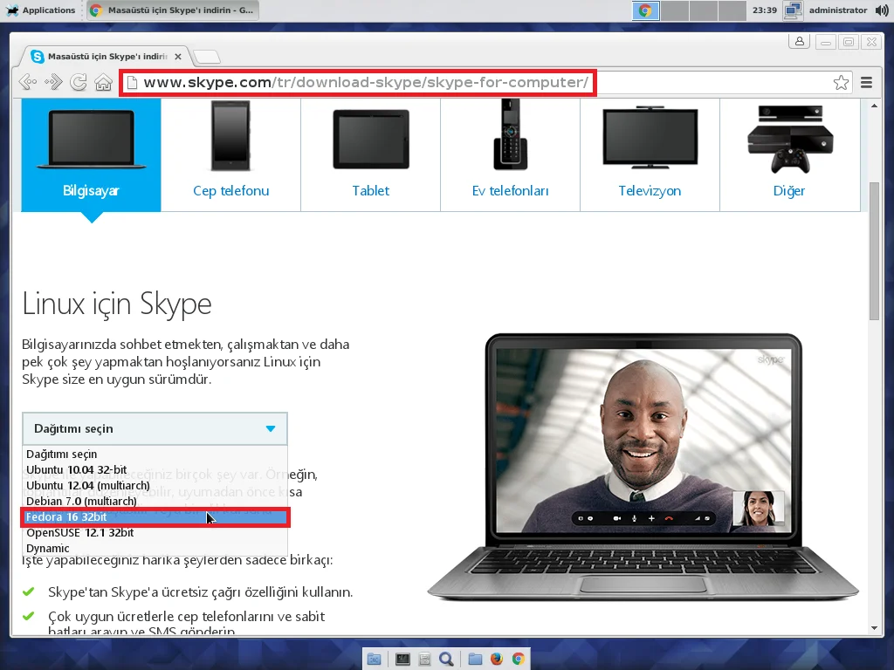
Task: Open a new browser tab
Action: tap(206, 57)
